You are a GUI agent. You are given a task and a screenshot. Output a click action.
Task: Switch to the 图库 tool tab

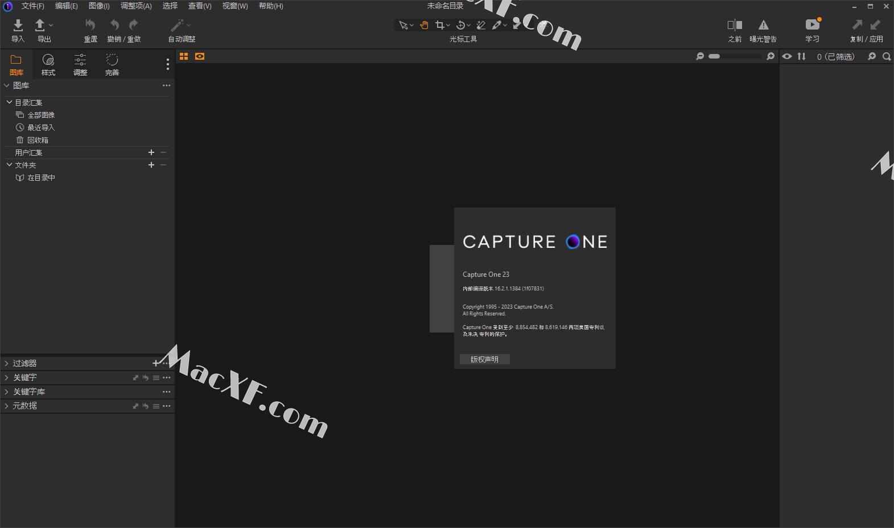16,65
